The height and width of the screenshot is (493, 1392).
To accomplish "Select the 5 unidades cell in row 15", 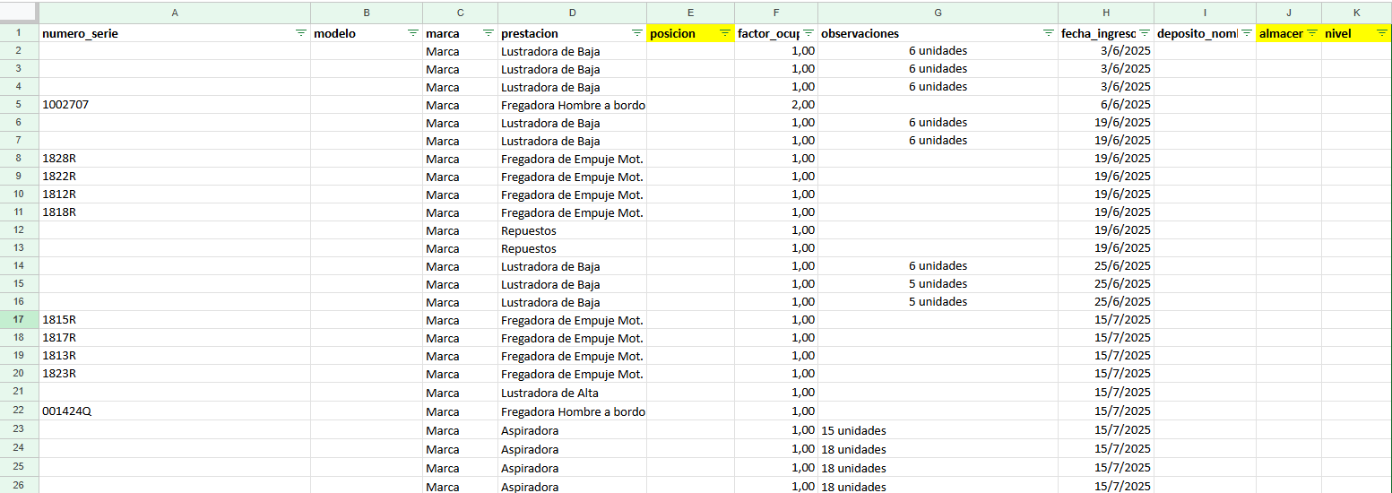I will point(938,284).
